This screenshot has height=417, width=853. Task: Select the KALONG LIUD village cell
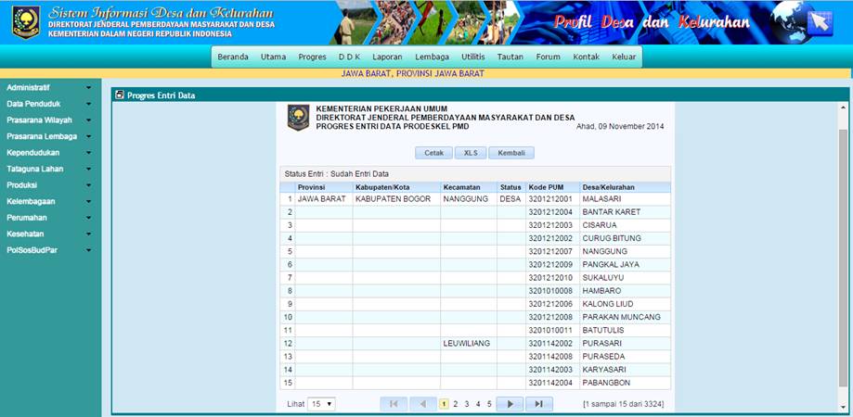625,304
